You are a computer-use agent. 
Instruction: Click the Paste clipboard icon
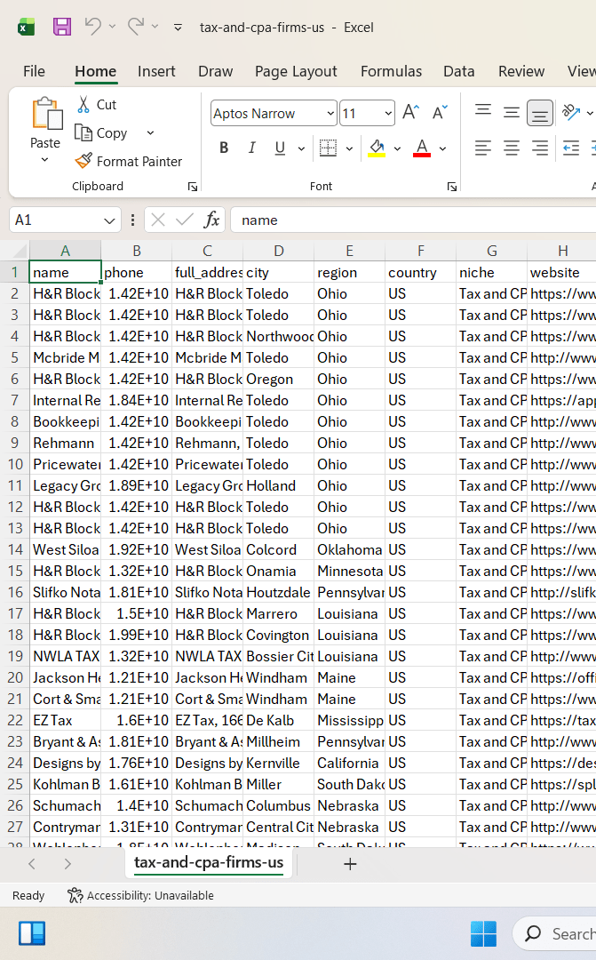(46, 114)
